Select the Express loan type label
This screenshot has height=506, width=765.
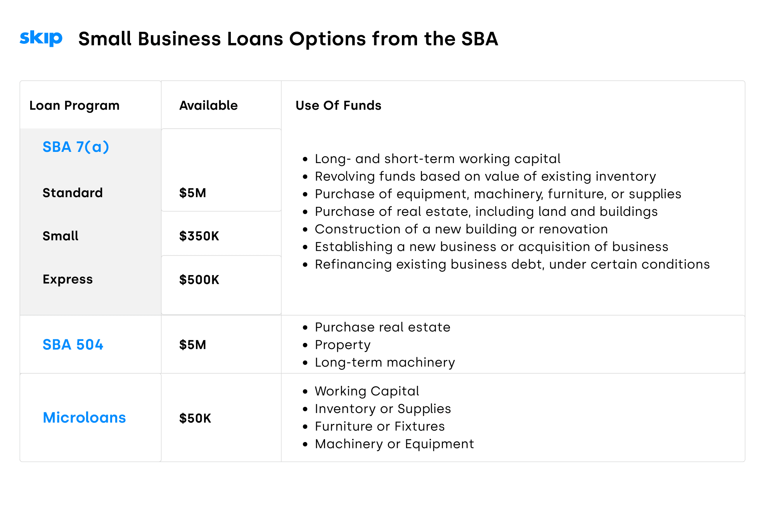pos(68,279)
